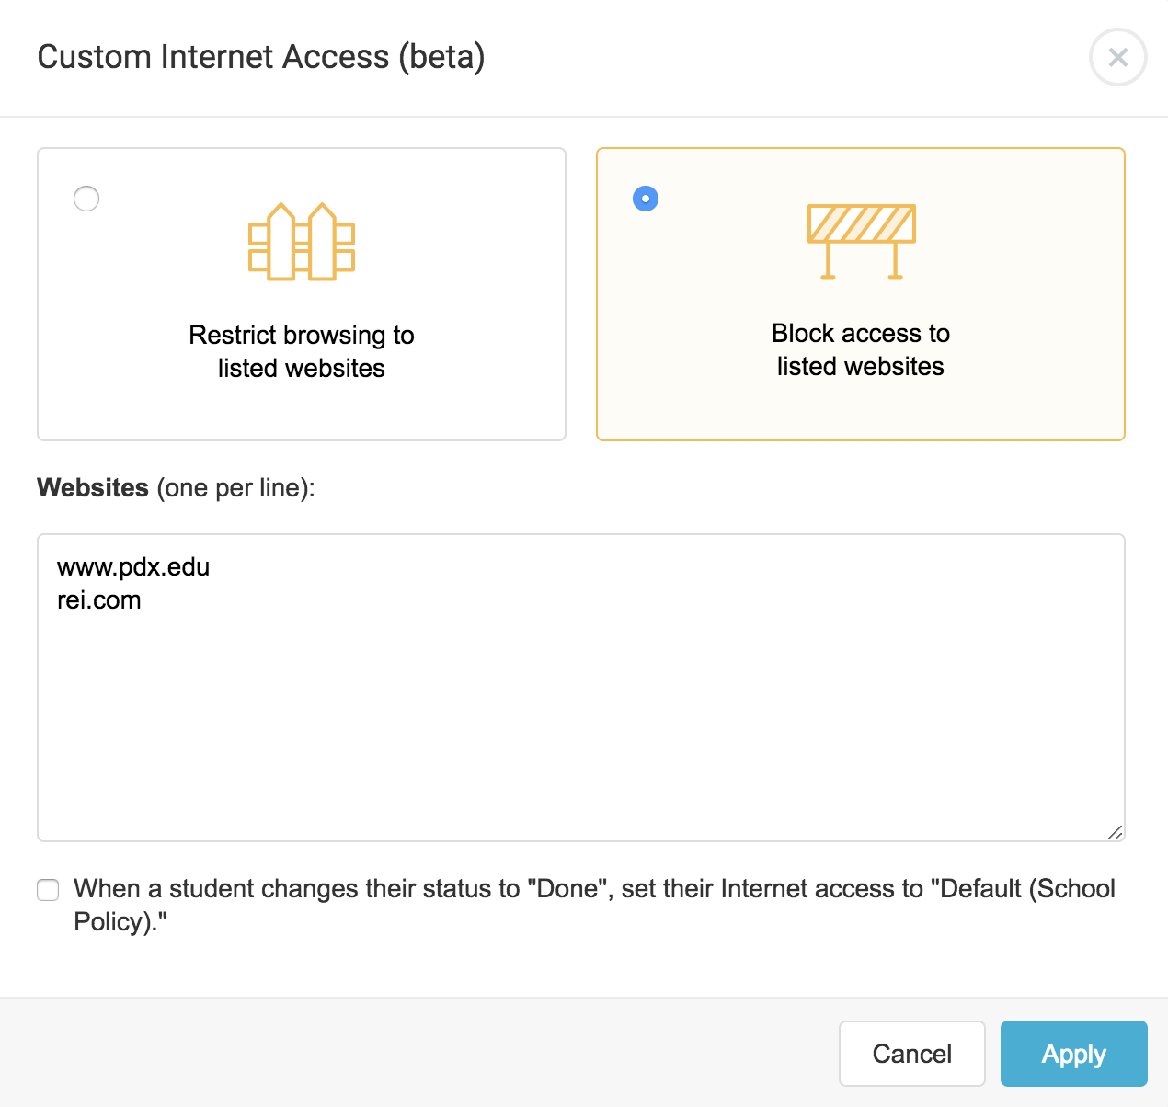
Task: Click the resize handle of the websites textarea
Action: [1116, 832]
